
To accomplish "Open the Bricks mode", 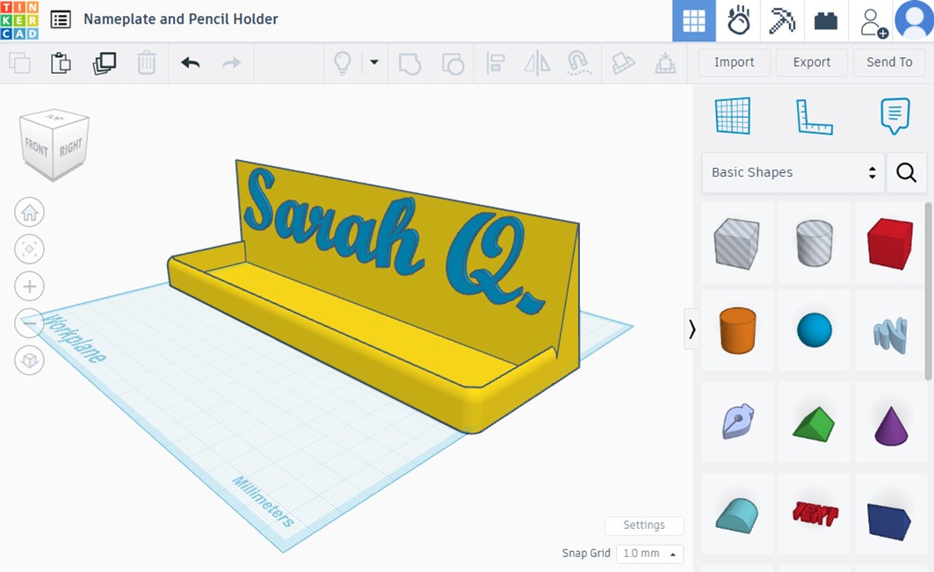I will click(x=826, y=21).
